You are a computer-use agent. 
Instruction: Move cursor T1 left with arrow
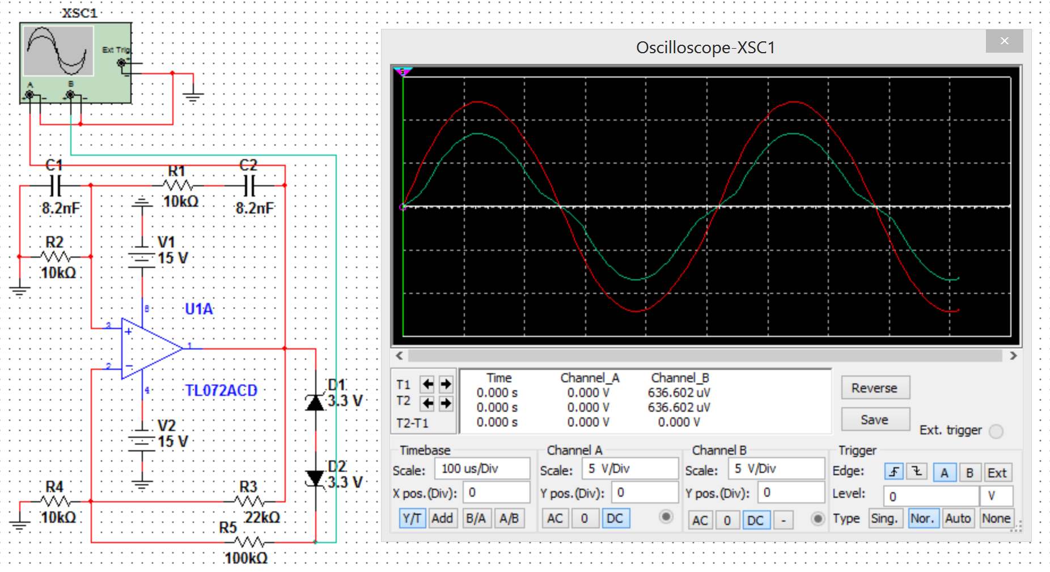click(427, 385)
